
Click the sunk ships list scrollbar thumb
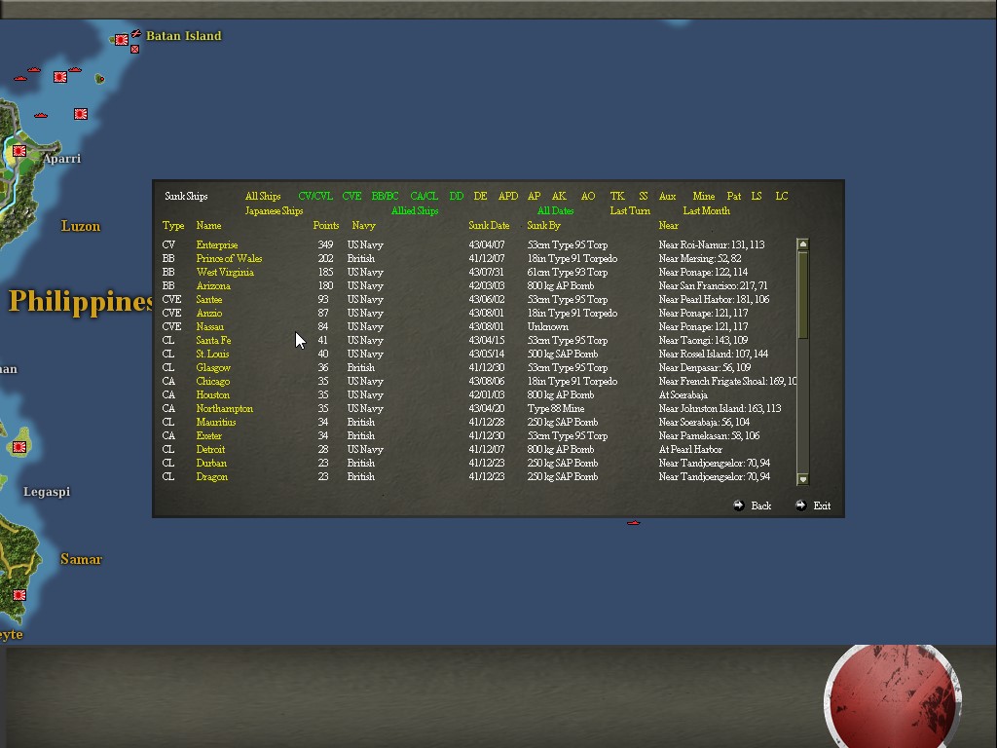[x=802, y=296]
